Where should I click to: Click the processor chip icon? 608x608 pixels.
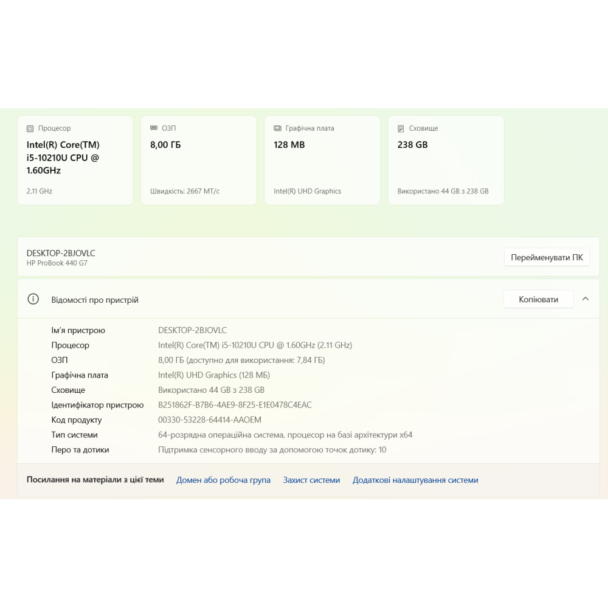30,128
